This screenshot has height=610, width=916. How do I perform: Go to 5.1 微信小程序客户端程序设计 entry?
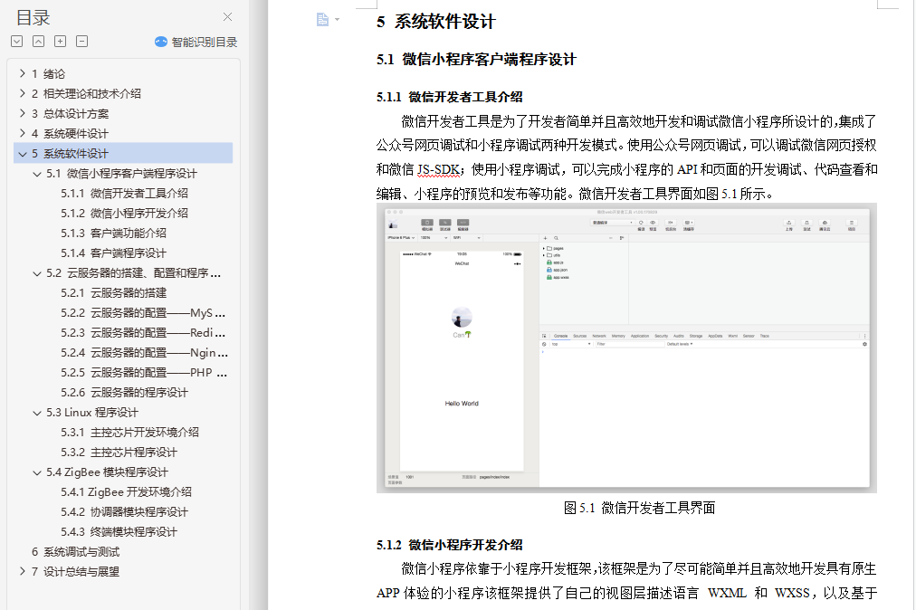tap(121, 174)
